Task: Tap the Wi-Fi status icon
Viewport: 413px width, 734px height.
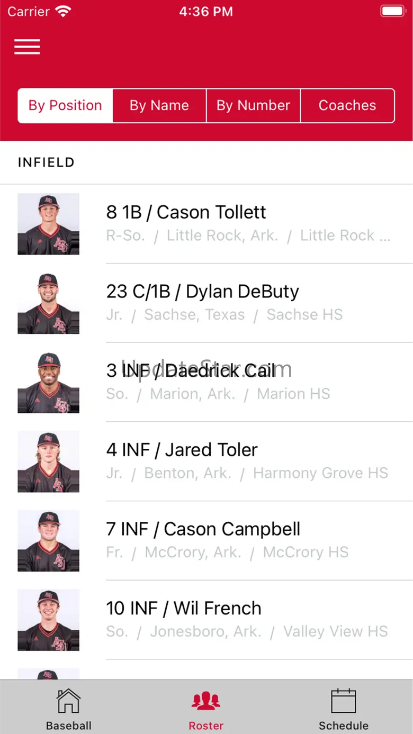Action: [63, 11]
